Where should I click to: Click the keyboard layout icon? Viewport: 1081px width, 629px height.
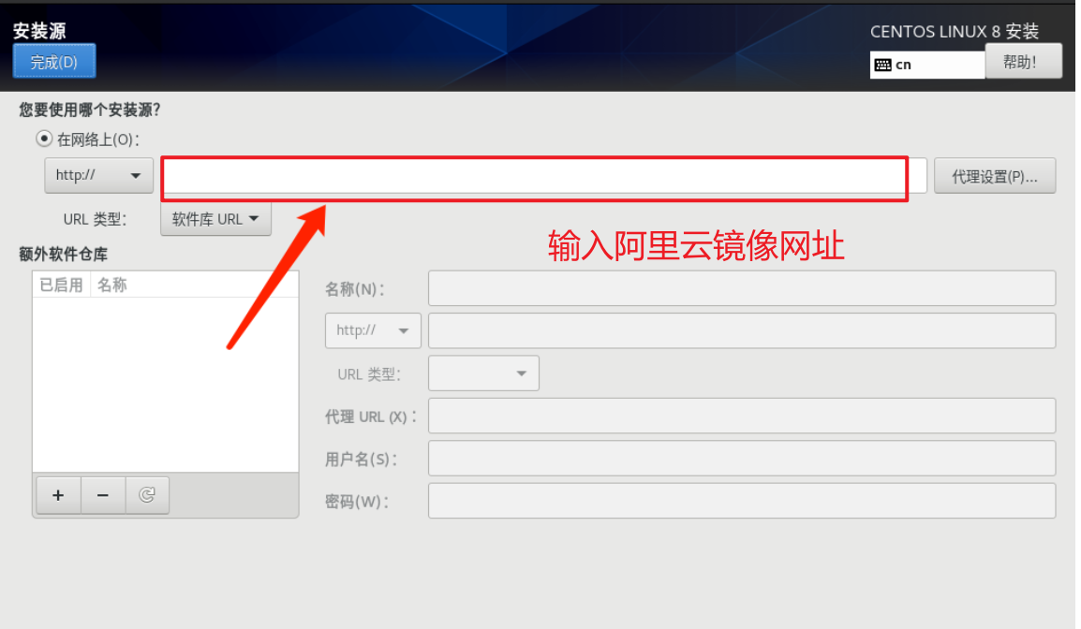point(882,65)
